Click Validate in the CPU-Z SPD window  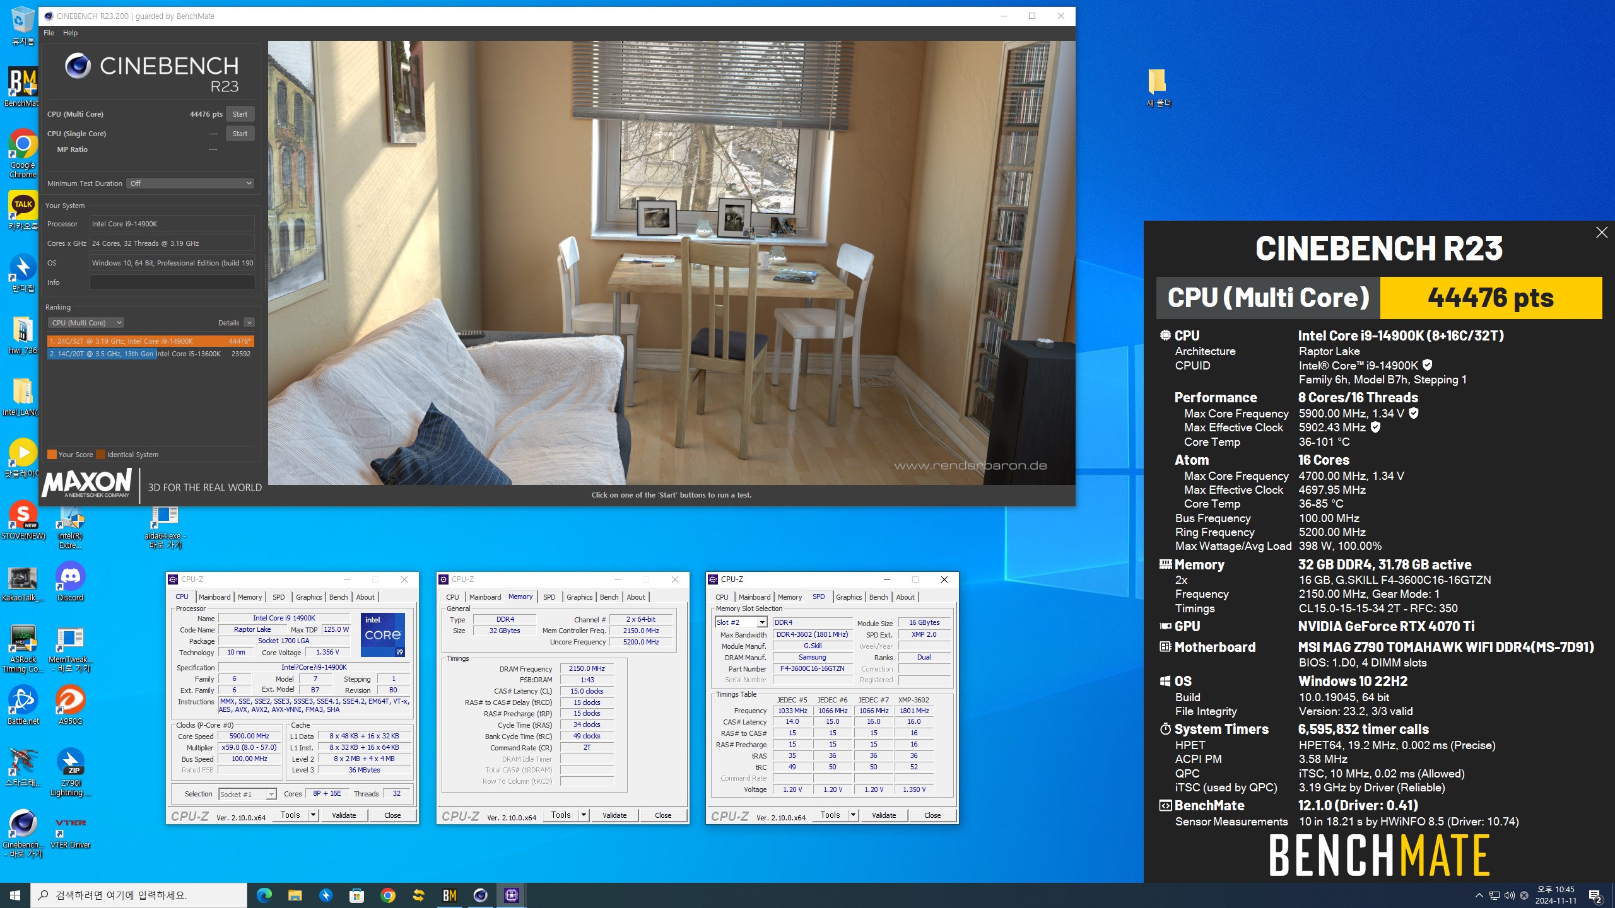[884, 815]
